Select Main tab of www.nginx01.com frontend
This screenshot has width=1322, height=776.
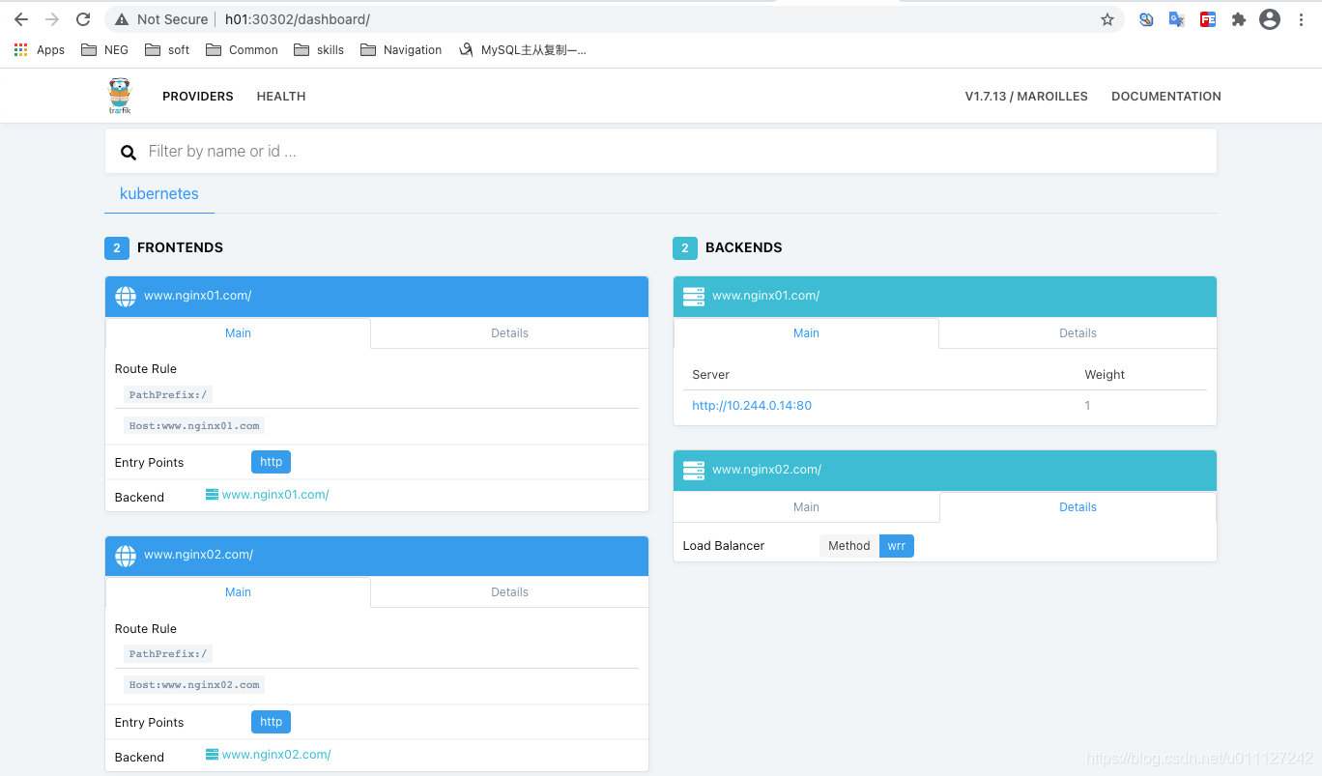[x=238, y=333]
